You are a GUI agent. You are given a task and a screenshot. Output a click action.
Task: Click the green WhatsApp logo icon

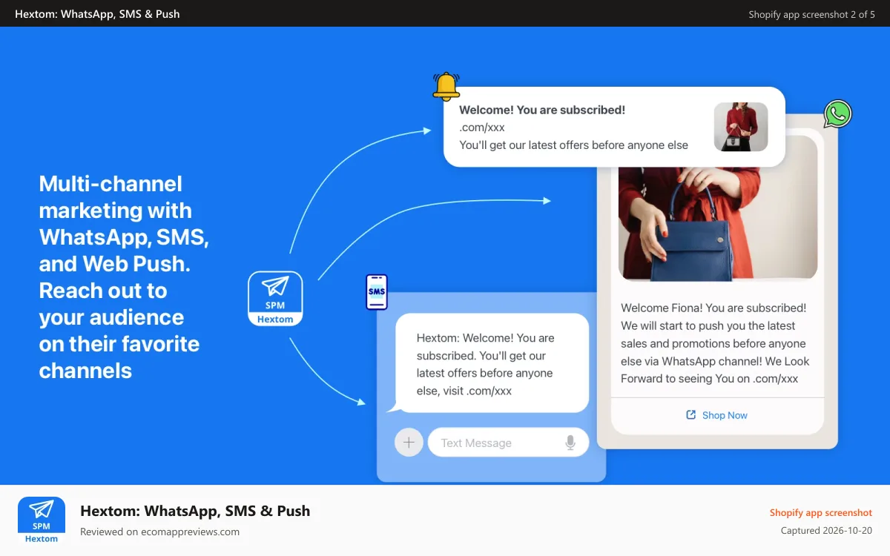pyautogui.click(x=838, y=114)
